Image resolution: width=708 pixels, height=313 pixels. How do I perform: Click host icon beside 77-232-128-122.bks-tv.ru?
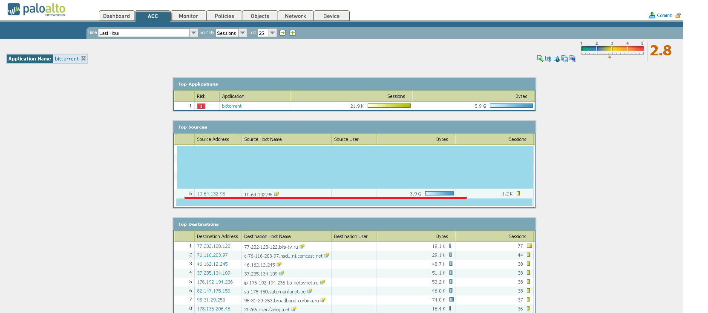[x=302, y=246]
